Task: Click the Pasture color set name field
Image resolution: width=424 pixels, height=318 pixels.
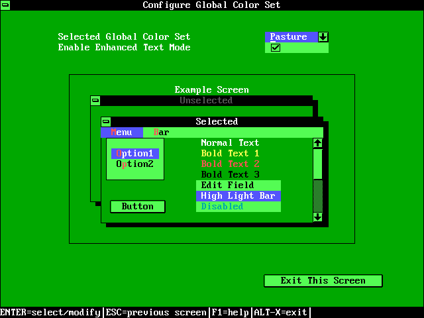Action: [290, 37]
